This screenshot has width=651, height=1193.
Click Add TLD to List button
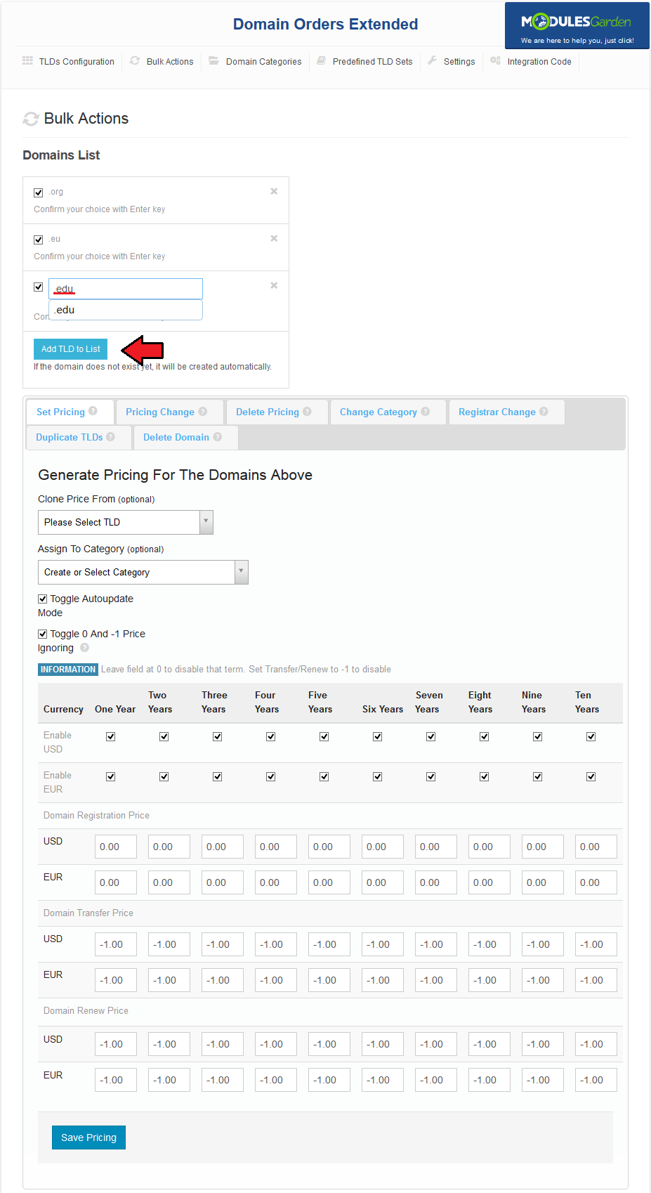[x=70, y=349]
